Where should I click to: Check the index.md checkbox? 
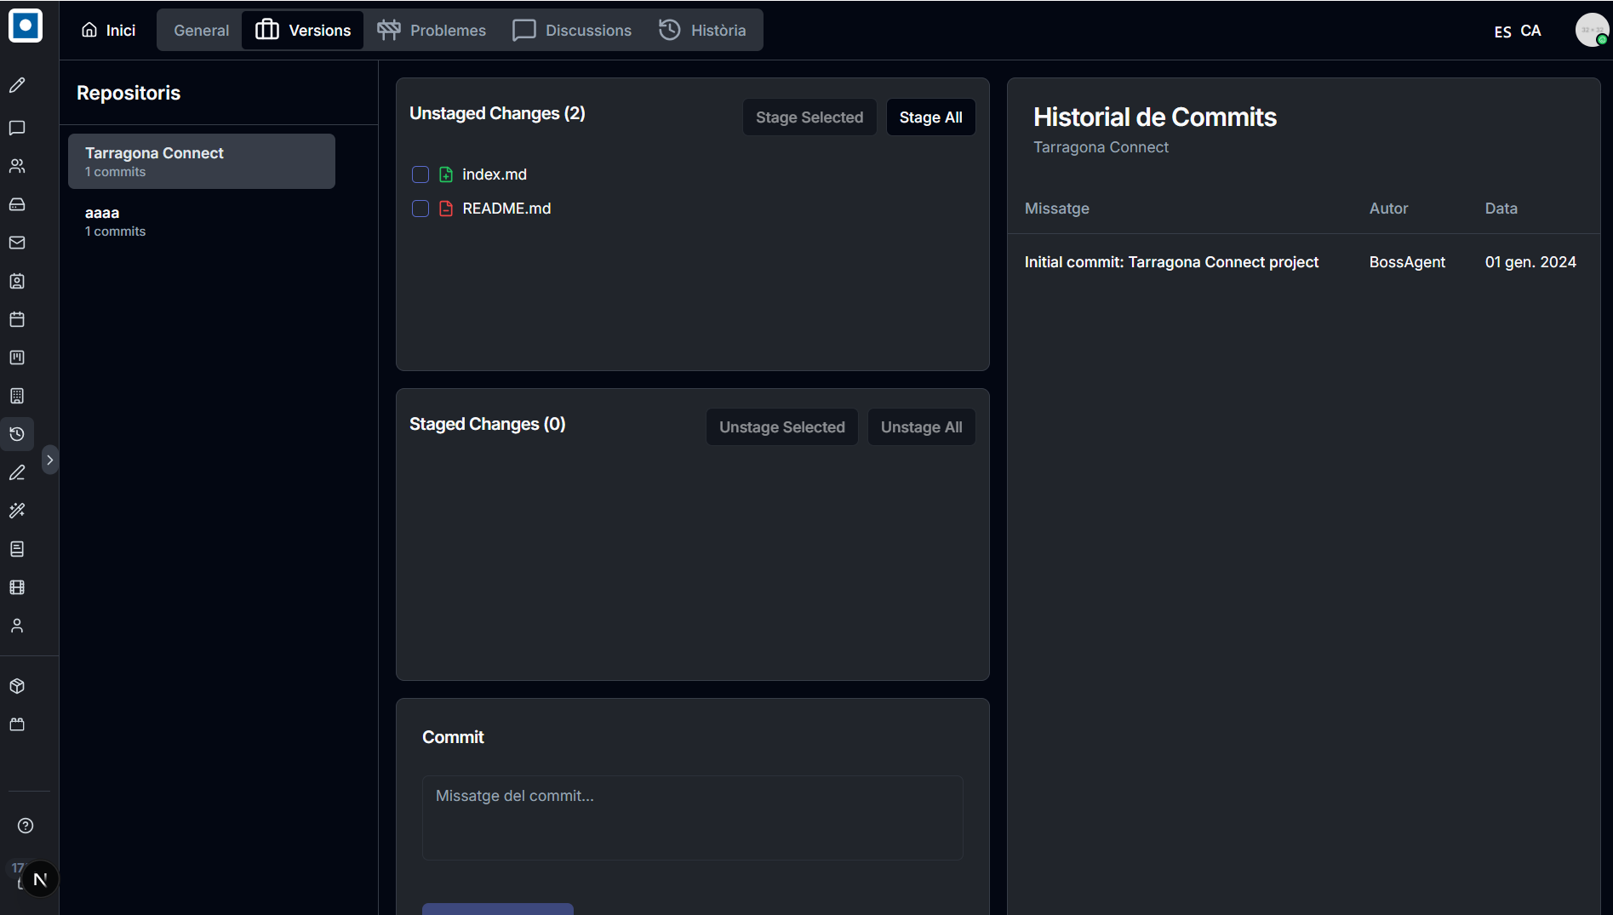420,174
